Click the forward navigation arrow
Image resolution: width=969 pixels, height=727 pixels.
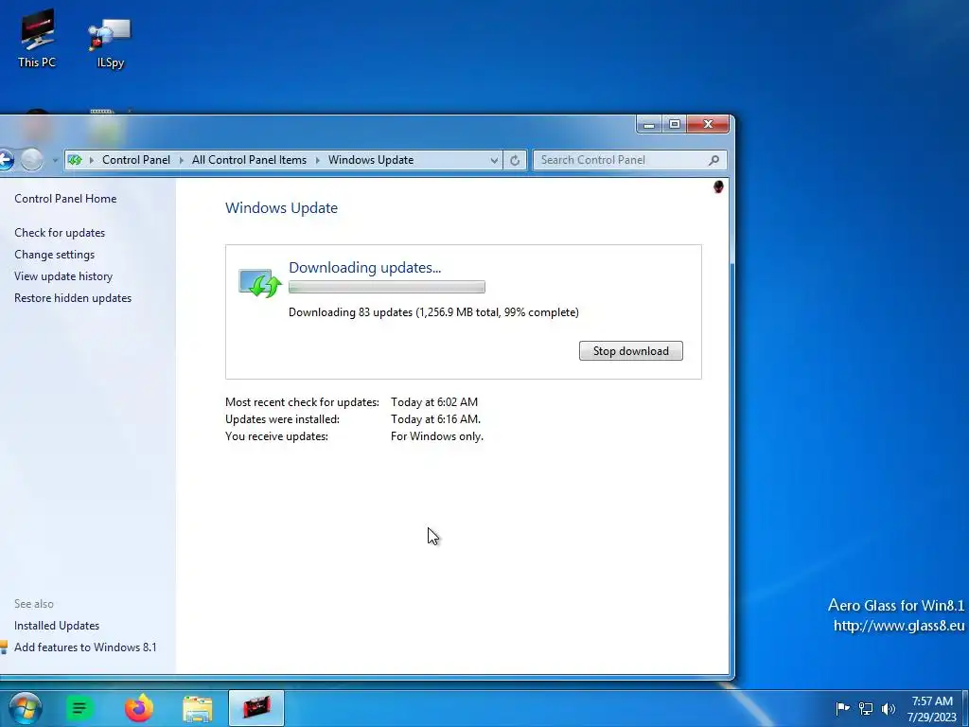[31, 160]
